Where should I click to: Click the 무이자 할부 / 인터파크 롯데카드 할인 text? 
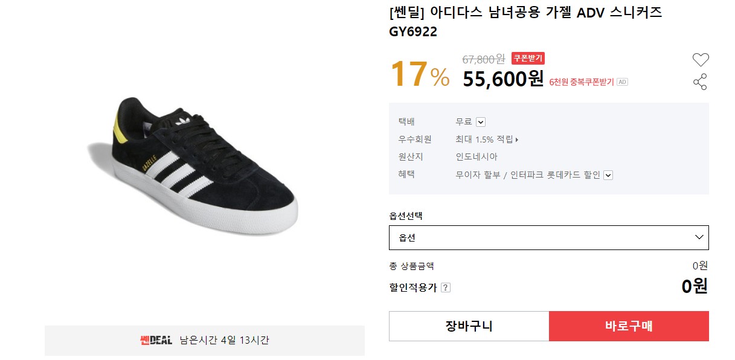click(x=527, y=175)
